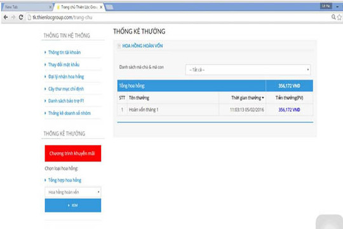Image resolution: width=343 pixels, height=229 pixels.
Task: Open Chương trình khuyến mãi red button
Action: pyautogui.click(x=73, y=153)
